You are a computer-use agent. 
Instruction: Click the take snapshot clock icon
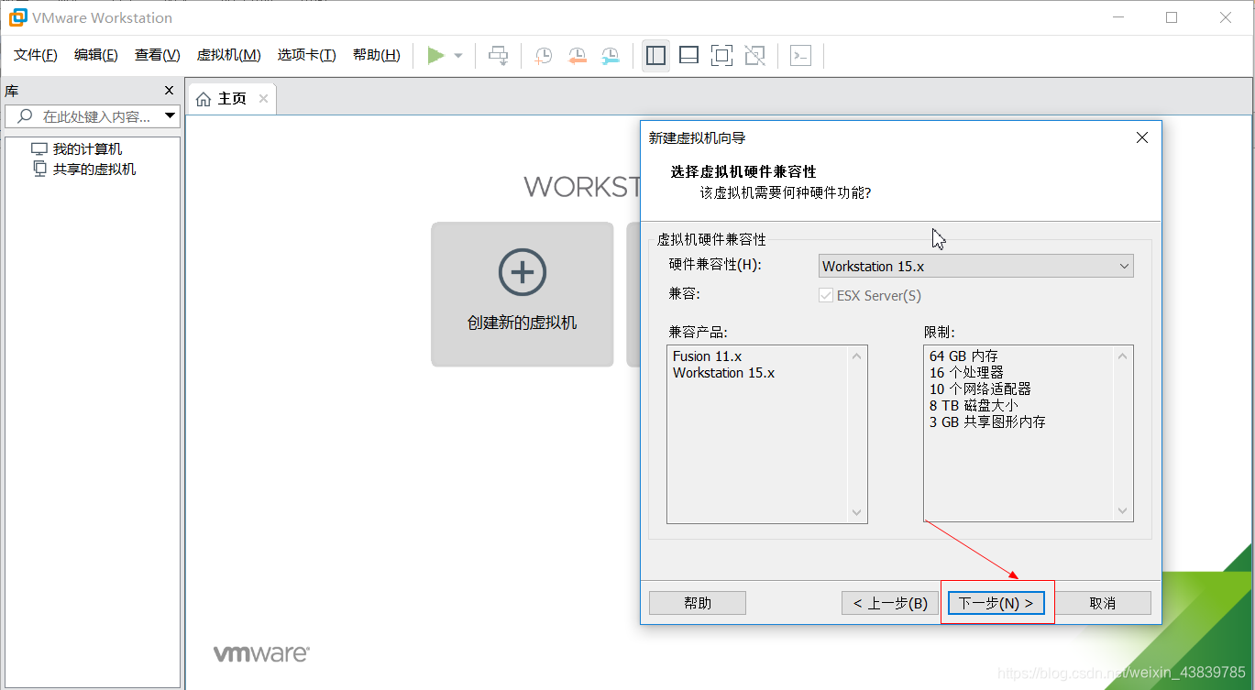(x=544, y=56)
